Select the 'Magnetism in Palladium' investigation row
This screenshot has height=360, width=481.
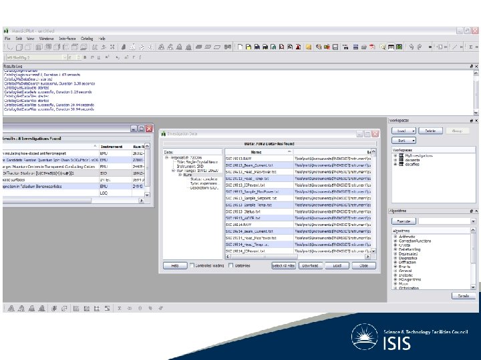(73, 186)
